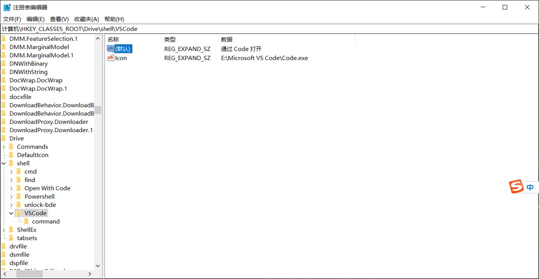
Task: Select the command subkey under VSCode
Action: (x=46, y=222)
